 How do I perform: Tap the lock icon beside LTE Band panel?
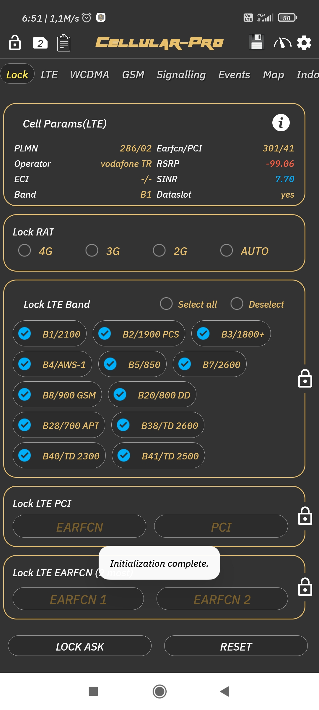pyautogui.click(x=305, y=378)
